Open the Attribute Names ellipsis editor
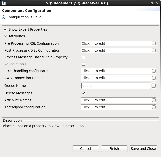Screen dimensions: 161x157 coord(154,100)
